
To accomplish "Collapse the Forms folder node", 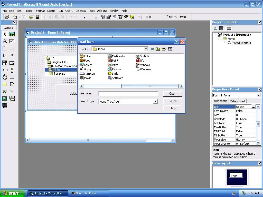I will tap(220, 39).
